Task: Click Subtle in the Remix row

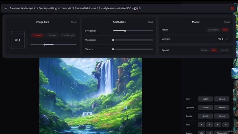Action: (x=206, y=116)
